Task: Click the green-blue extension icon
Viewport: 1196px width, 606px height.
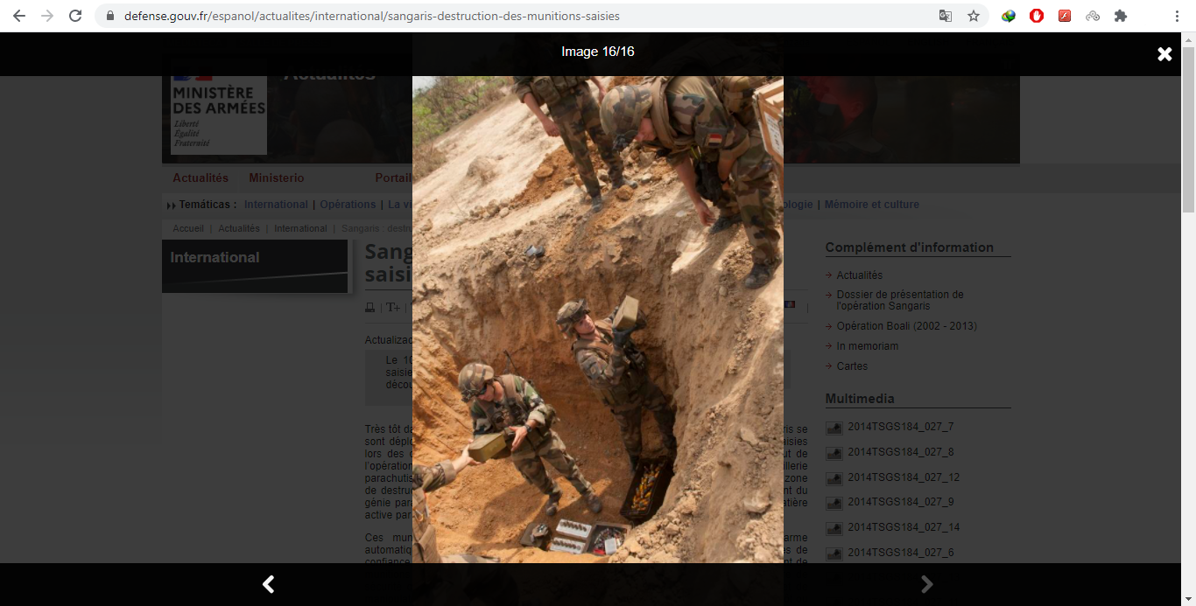Action: point(1009,16)
